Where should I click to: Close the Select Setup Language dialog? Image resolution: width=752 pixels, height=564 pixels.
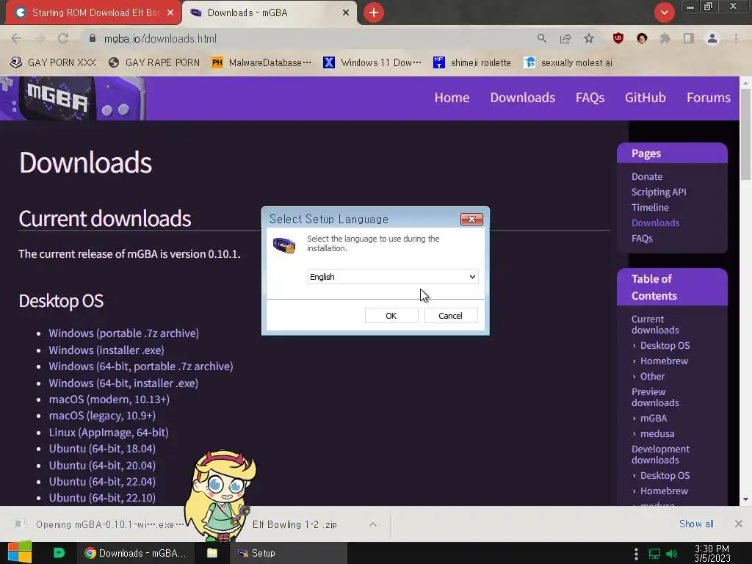coord(471,219)
